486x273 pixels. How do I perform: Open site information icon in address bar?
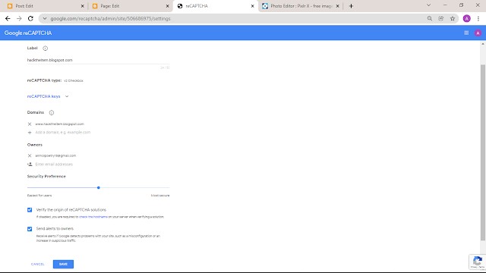click(45, 18)
